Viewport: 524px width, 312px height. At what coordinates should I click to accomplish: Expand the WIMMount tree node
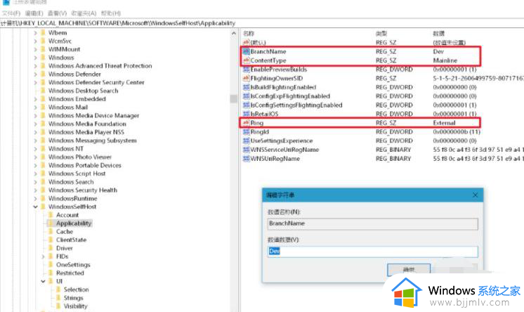(35, 49)
